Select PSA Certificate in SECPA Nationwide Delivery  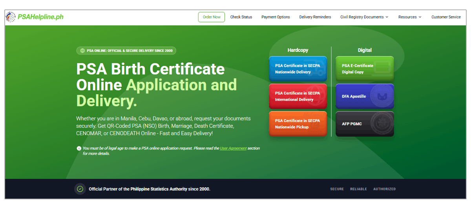click(x=298, y=69)
